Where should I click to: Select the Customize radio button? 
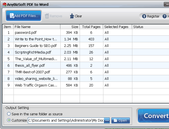pyautogui.click(x=9, y=120)
